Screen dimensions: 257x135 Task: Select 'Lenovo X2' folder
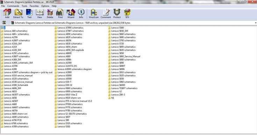[x=115, y=92]
